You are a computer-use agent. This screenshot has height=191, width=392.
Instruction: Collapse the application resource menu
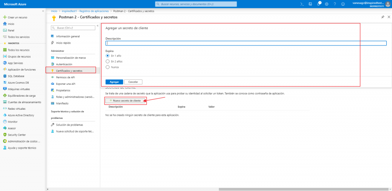coord(97,26)
